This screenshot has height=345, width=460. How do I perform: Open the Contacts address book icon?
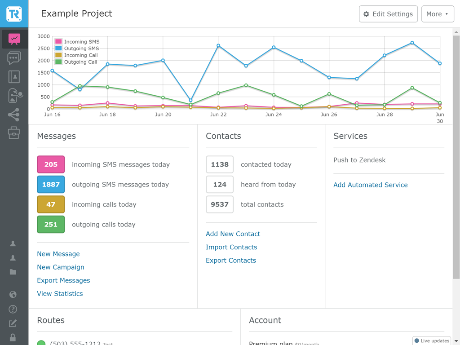point(14,77)
